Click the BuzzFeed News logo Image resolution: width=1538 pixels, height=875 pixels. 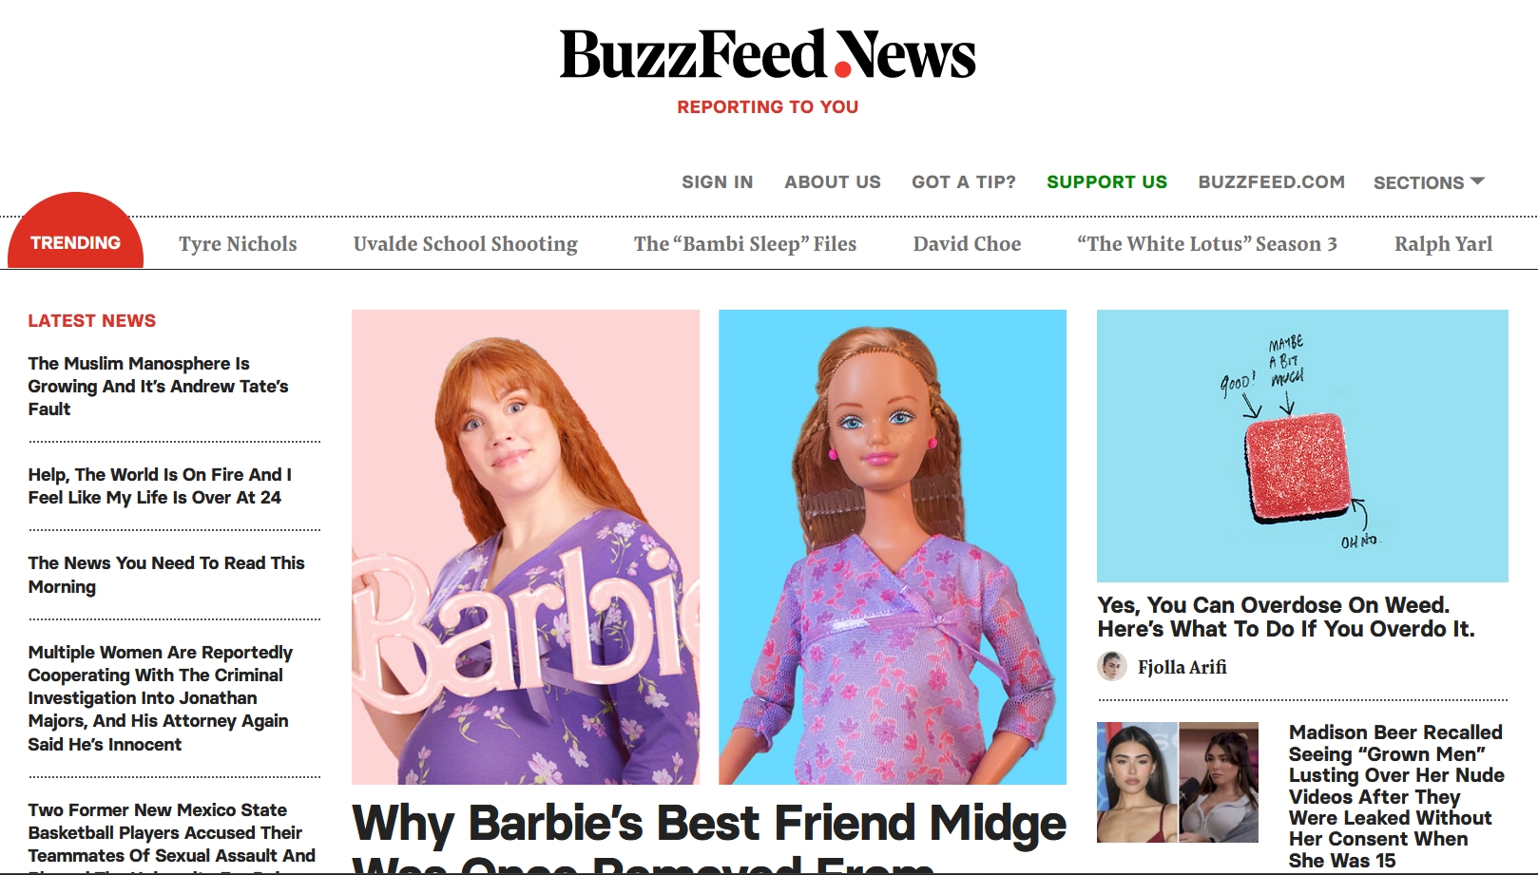tap(767, 54)
